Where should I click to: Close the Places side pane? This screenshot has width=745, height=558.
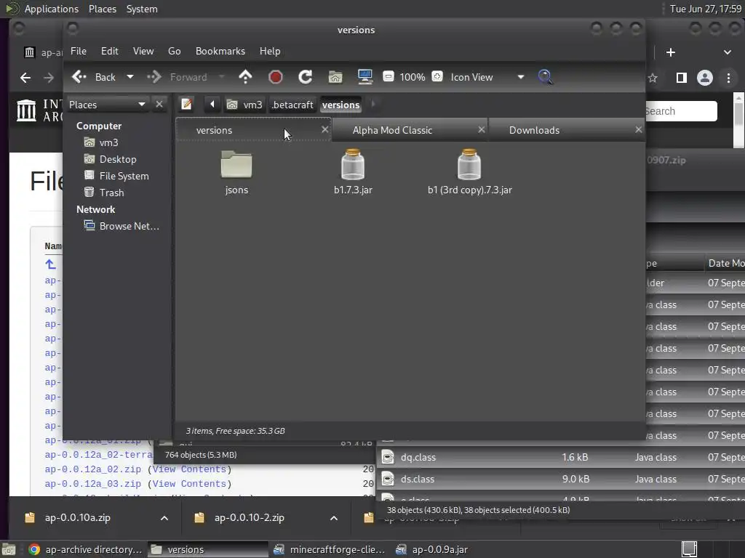[x=159, y=104]
